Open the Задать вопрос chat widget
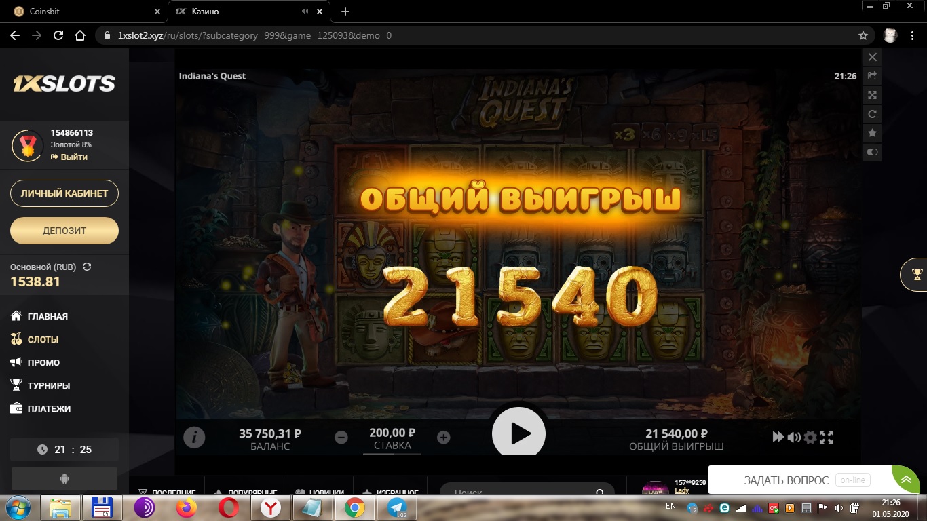This screenshot has width=927, height=521. click(801, 480)
